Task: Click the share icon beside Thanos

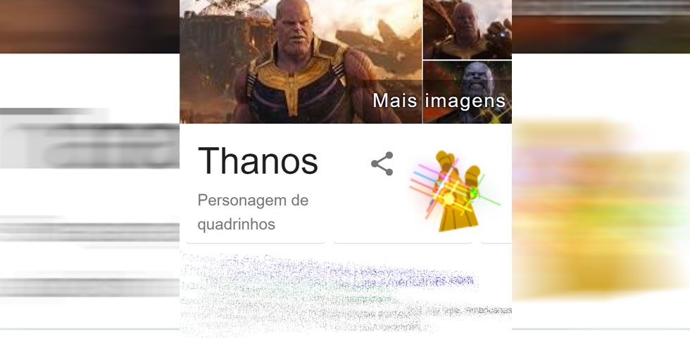Action: (382, 163)
